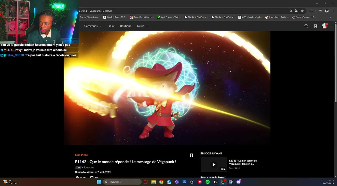Click the E1142 episode title text
The width and height of the screenshot is (337, 186).
point(126,162)
